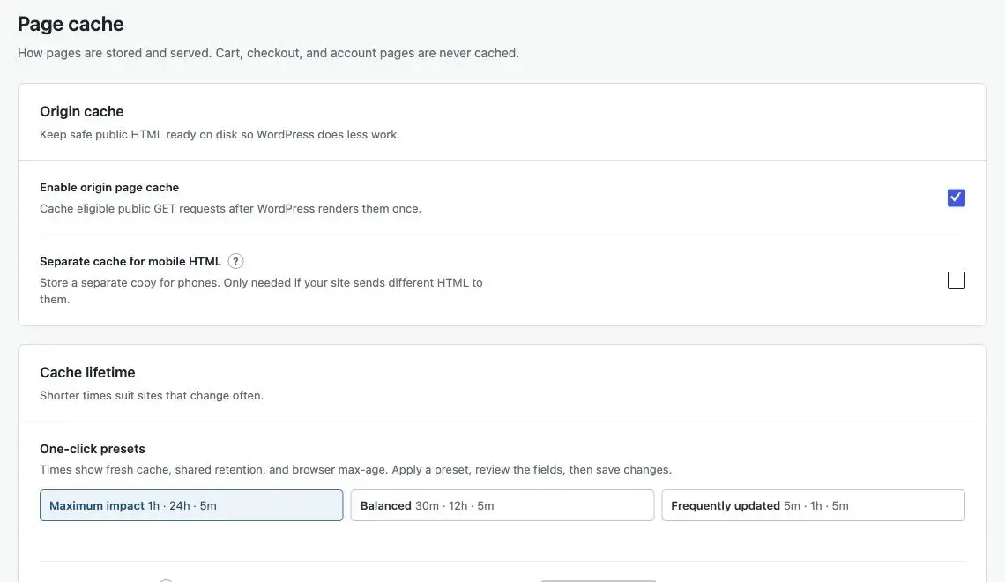Click the Enable origin page cache label
The image size is (1005, 582).
109,187
